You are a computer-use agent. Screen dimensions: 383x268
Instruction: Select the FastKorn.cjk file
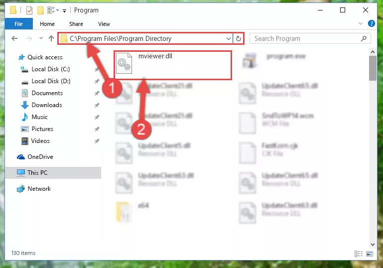[268, 152]
